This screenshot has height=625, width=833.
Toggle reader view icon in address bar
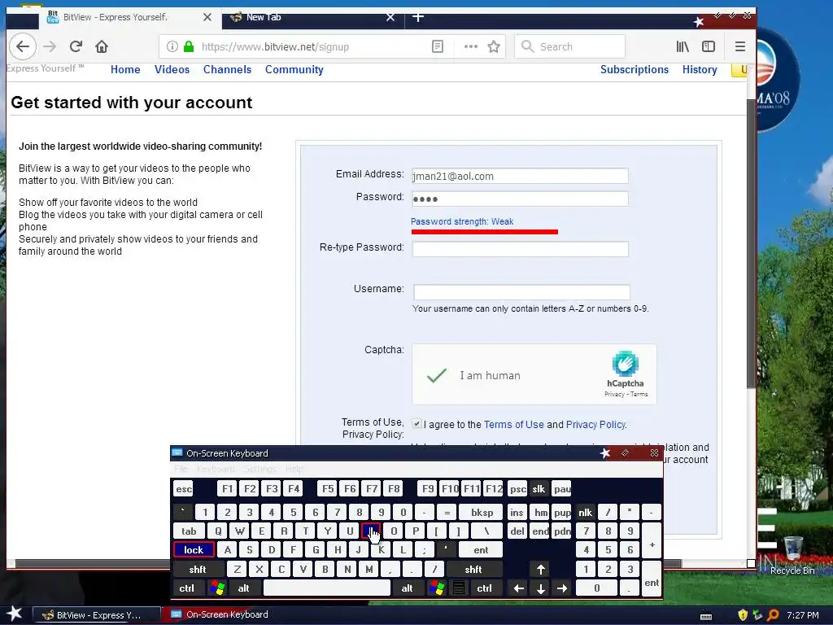(x=437, y=46)
